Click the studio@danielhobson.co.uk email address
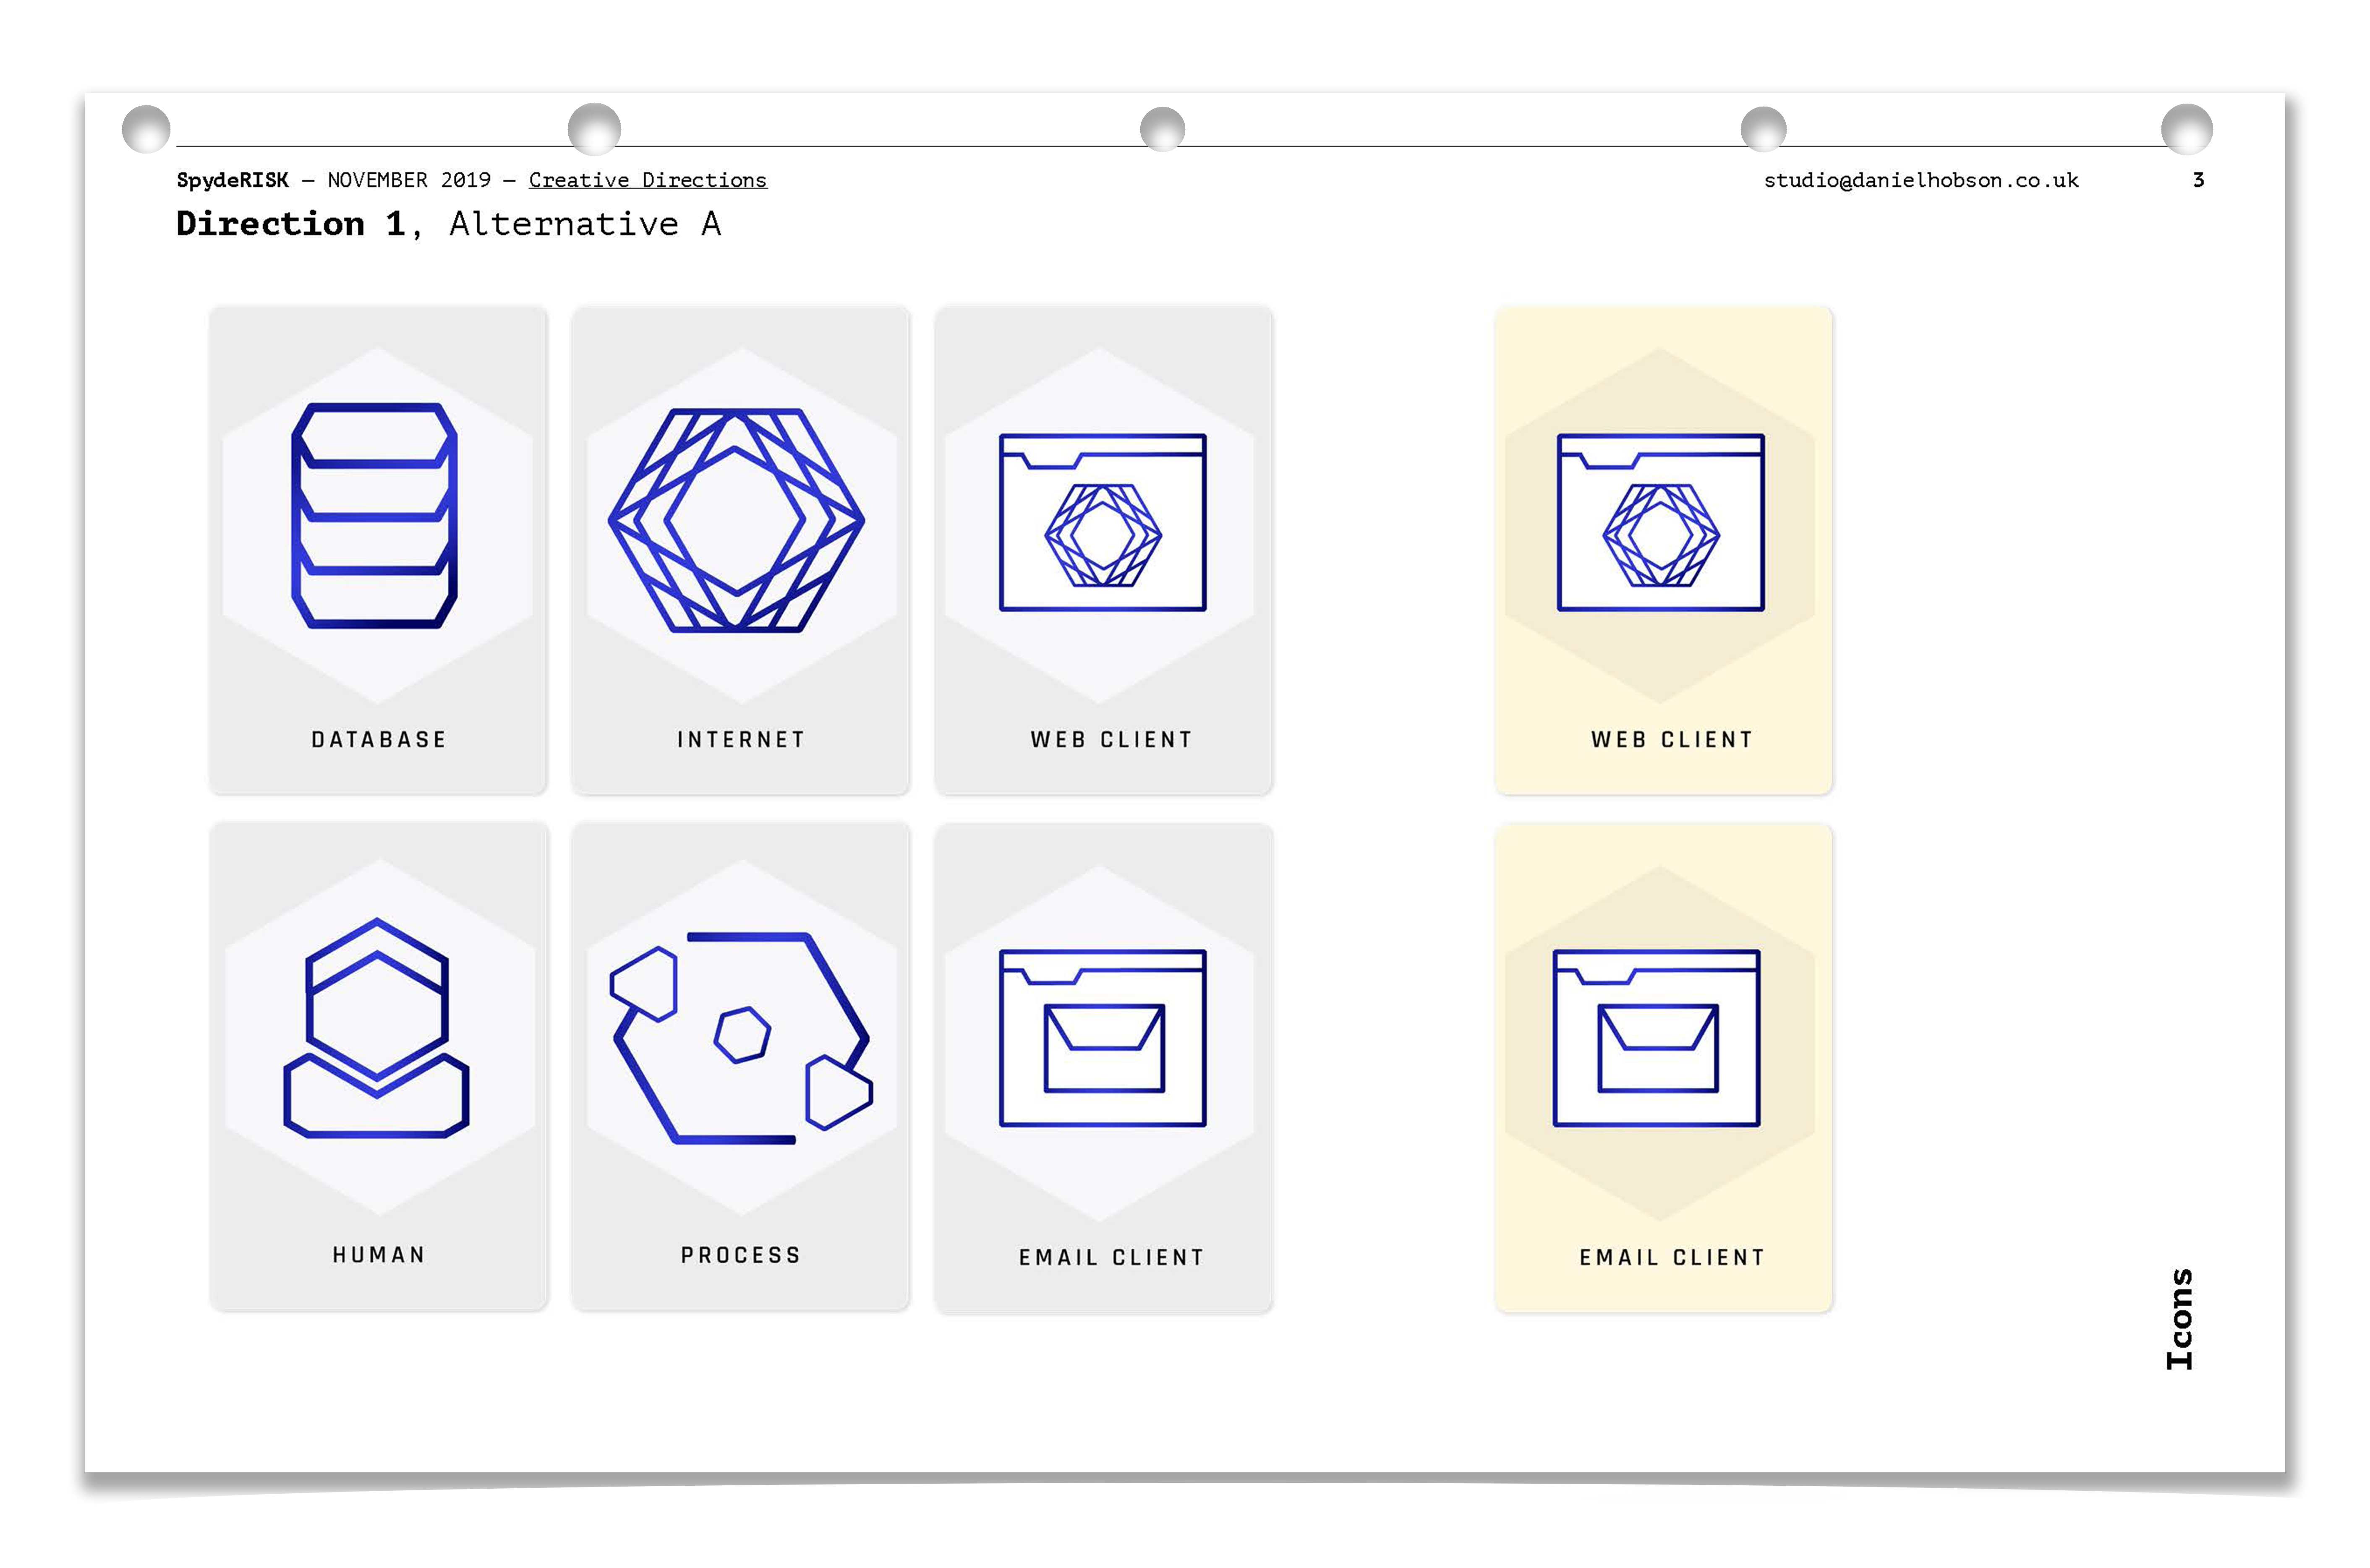The width and height of the screenshot is (2370, 1568). click(1920, 180)
